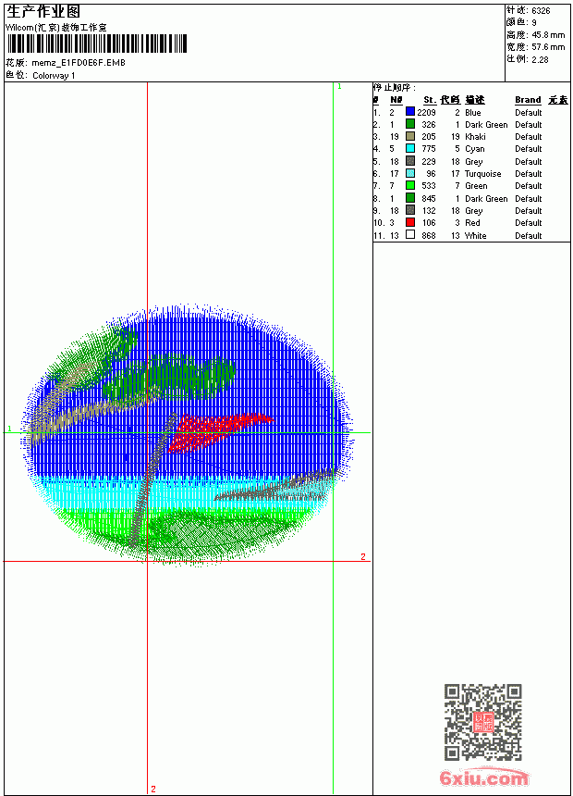Click the Blue color swatch in row 1
This screenshot has height=796, width=573.
click(x=410, y=112)
